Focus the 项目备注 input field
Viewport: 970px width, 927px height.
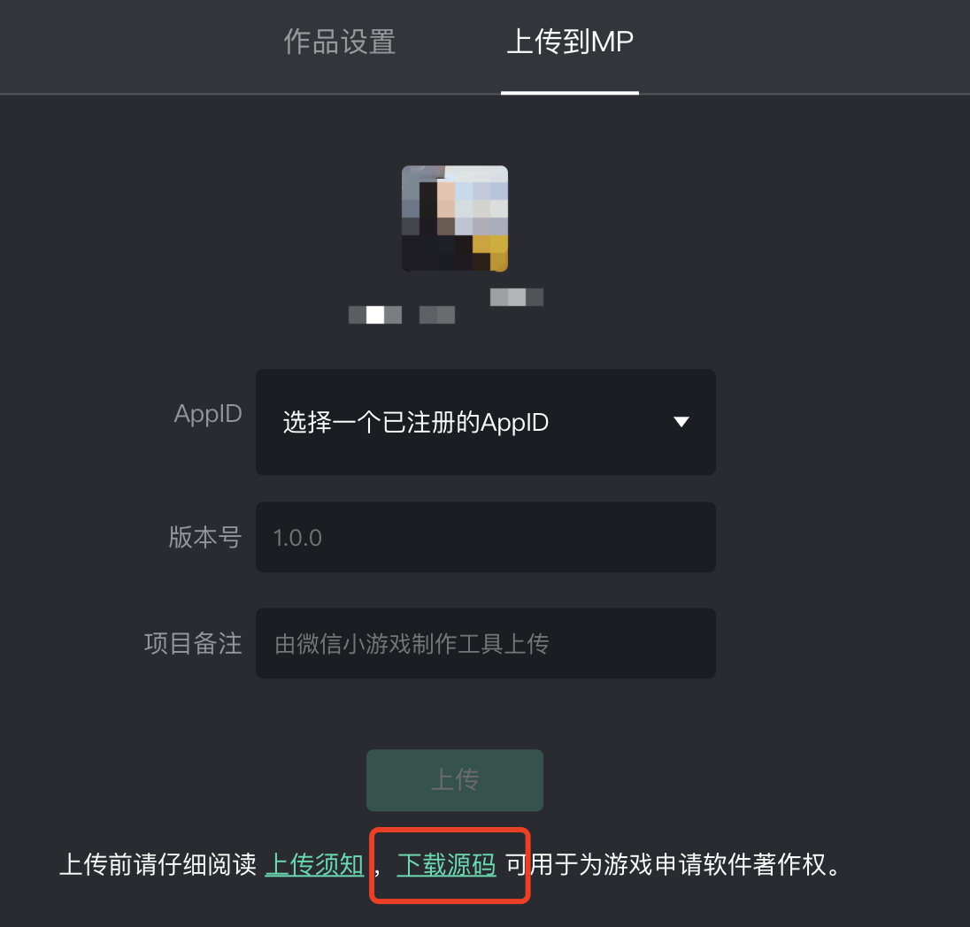click(486, 644)
